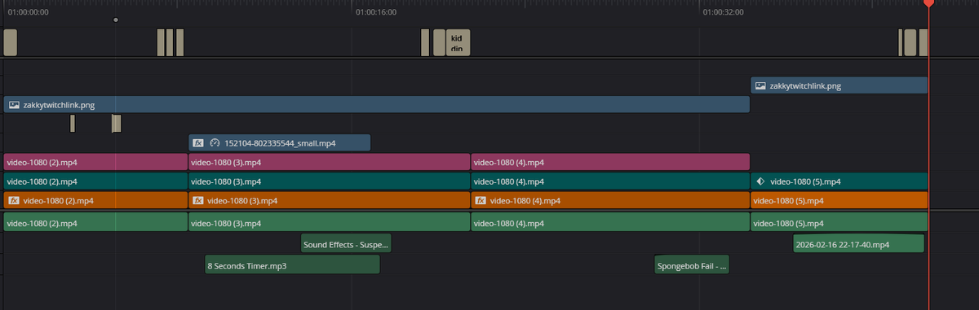979x310 pixels.
Task: Select the short zakkytwitchlink.png clip name near playhead
Action: (x=805, y=85)
